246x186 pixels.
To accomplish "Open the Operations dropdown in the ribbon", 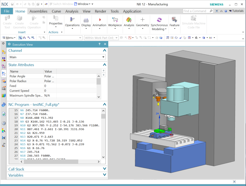I will click(x=72, y=23).
